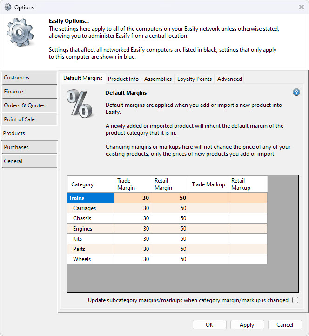Click the small gear icon in title bar

pyautogui.click(x=7, y=7)
